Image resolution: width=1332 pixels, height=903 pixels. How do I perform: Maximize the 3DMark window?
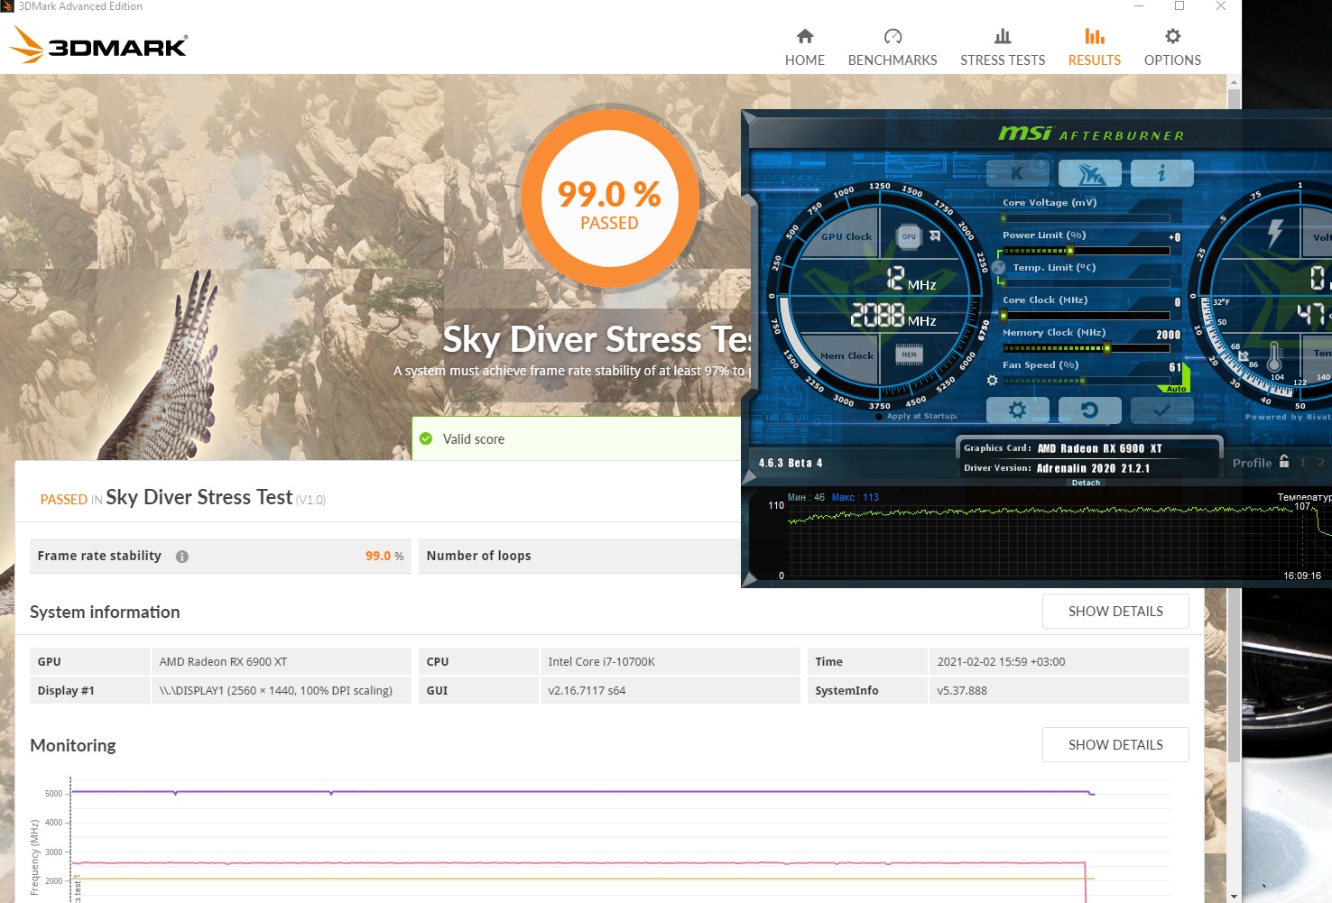click(x=1179, y=6)
